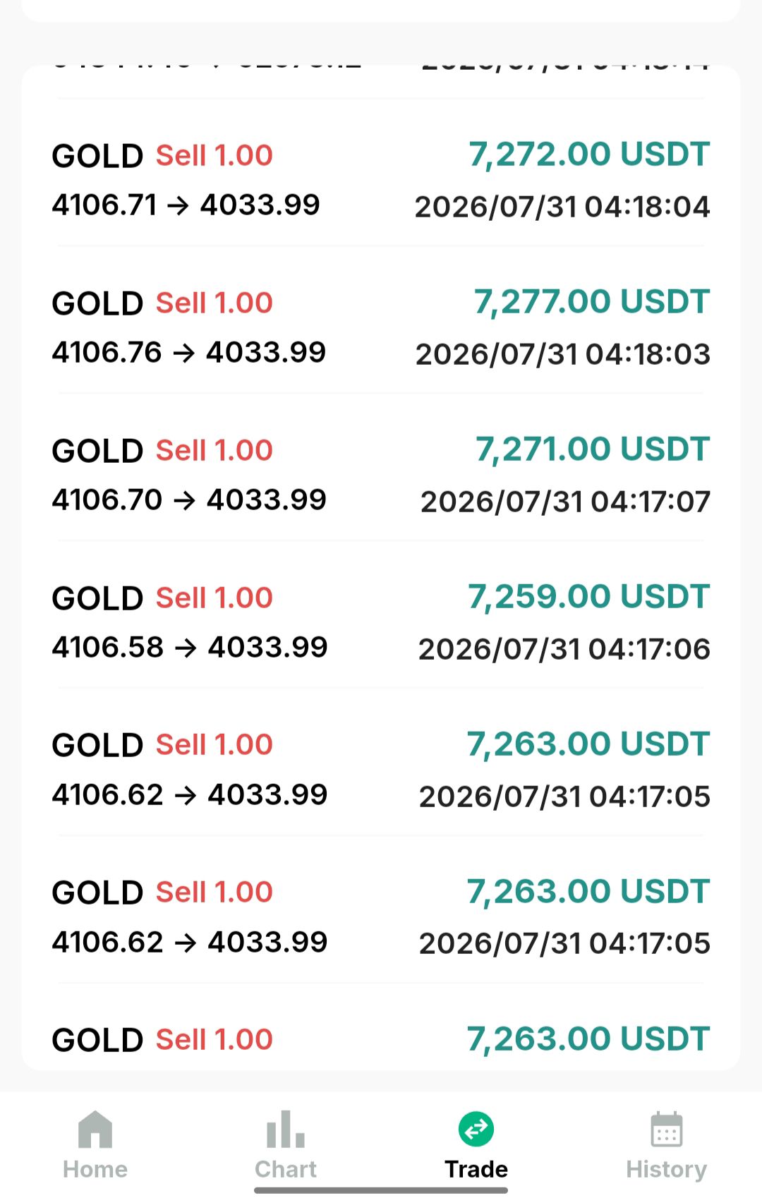
Task: Tap the price range 4106.76 → 4033.99
Action: pos(189,352)
